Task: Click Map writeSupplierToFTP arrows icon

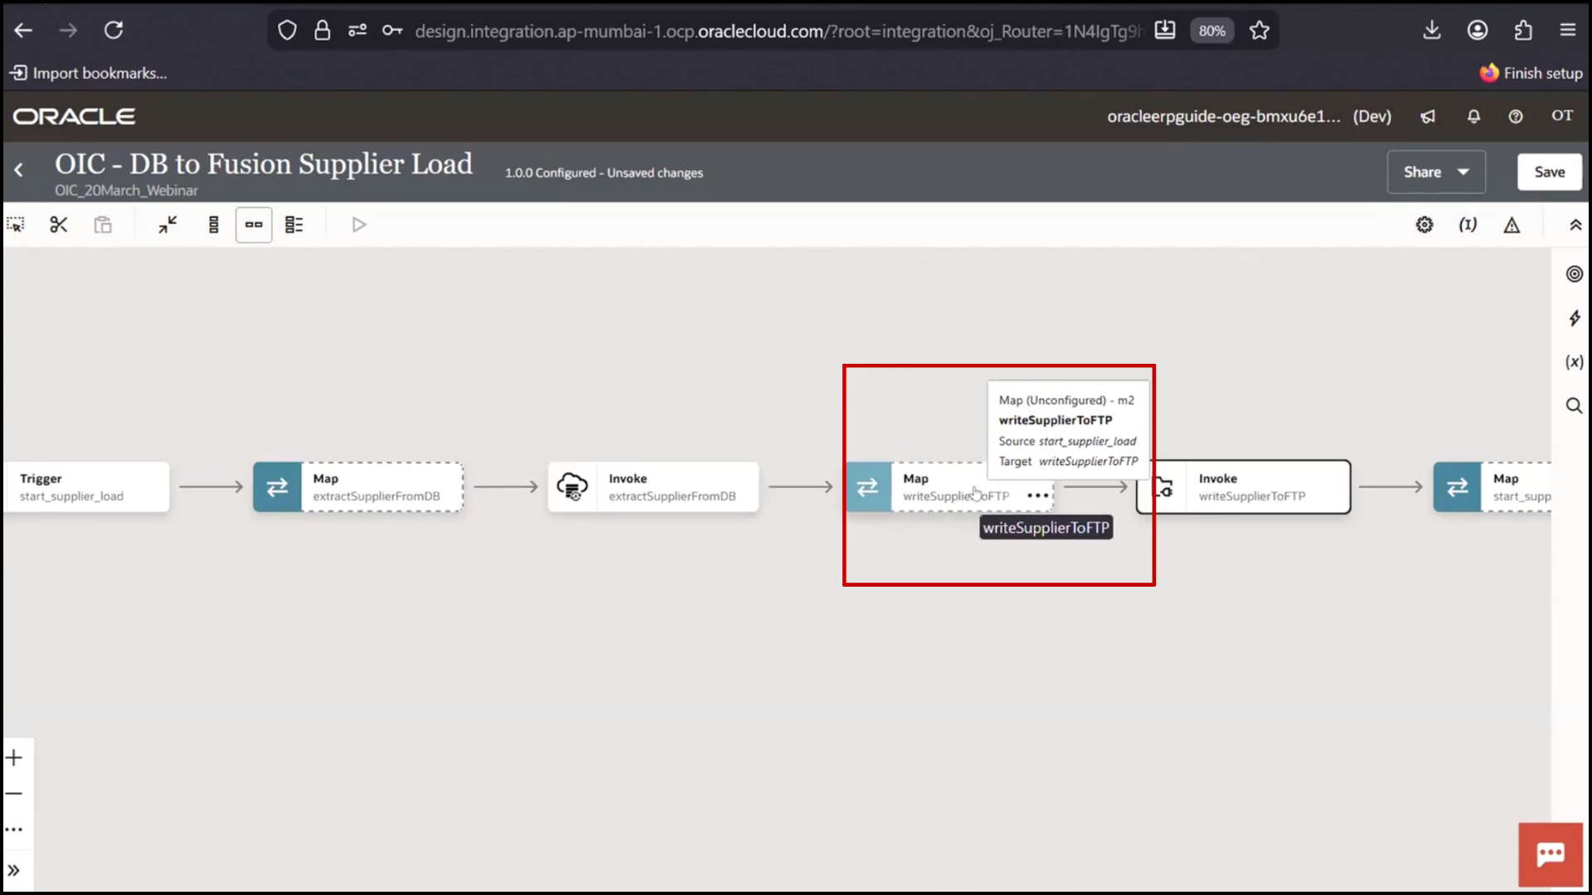Action: [x=868, y=487]
